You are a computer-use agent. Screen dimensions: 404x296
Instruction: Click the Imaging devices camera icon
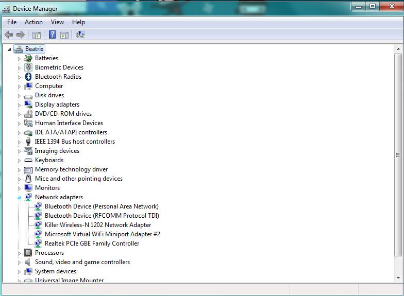(x=28, y=151)
